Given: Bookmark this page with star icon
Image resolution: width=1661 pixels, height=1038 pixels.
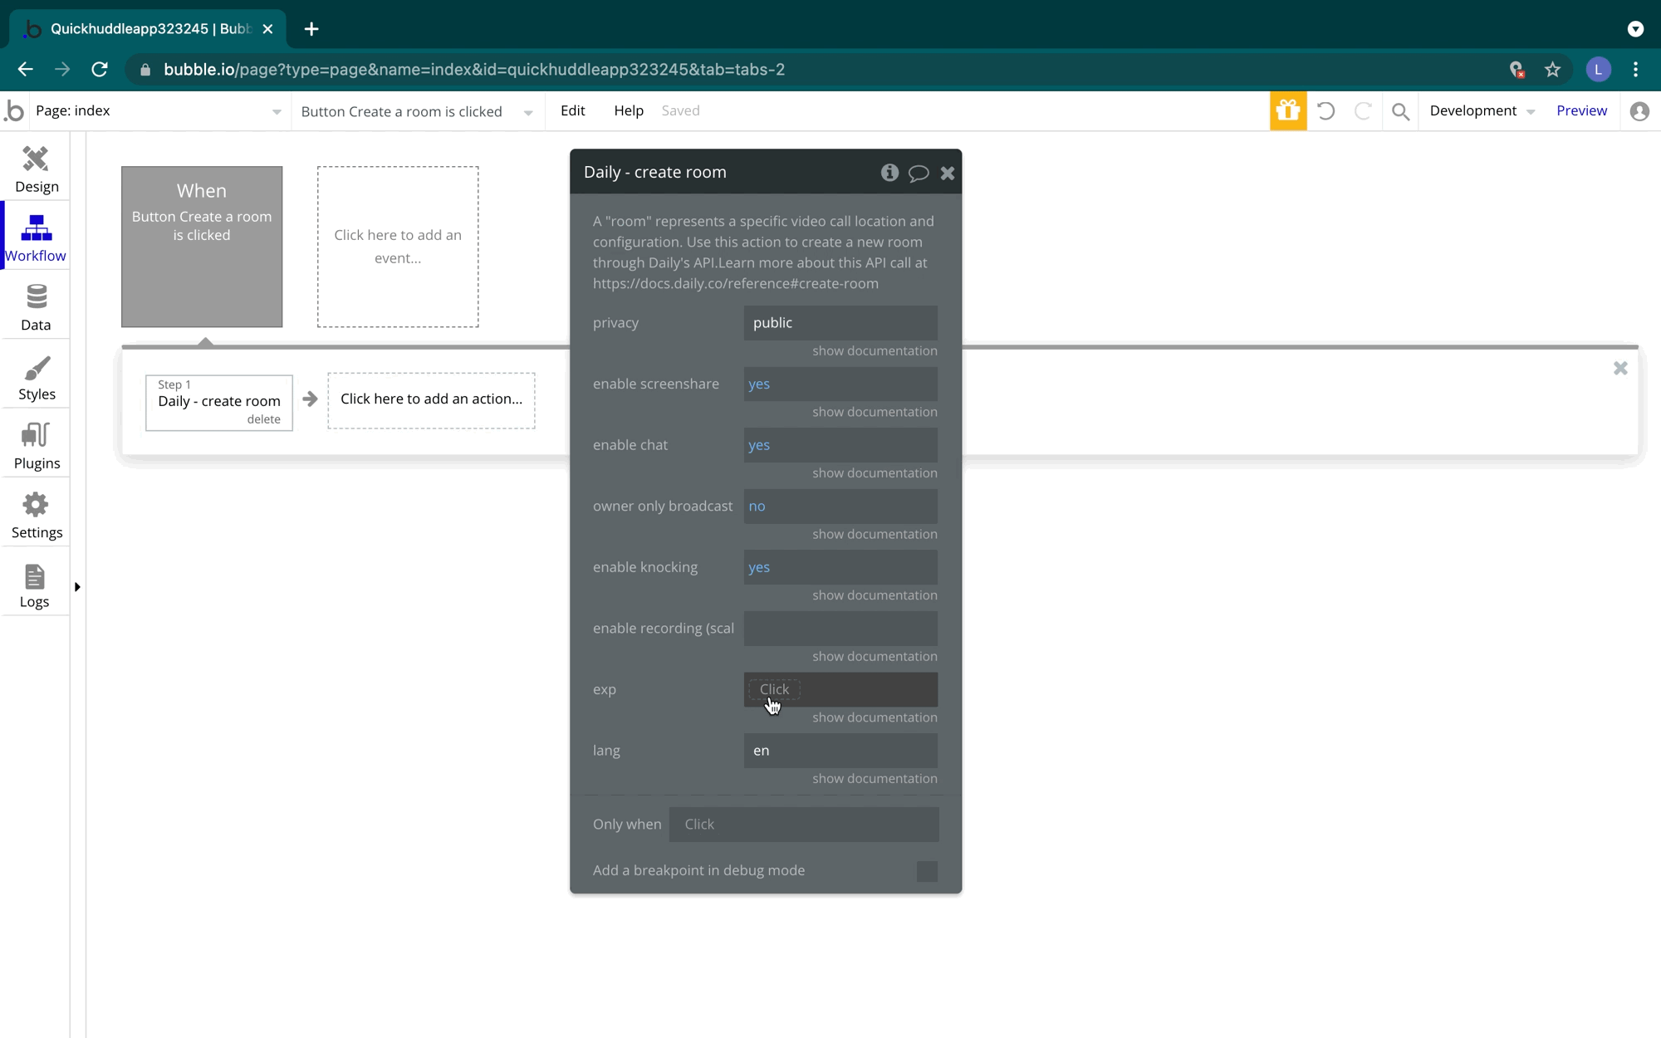Looking at the screenshot, I should point(1552,70).
